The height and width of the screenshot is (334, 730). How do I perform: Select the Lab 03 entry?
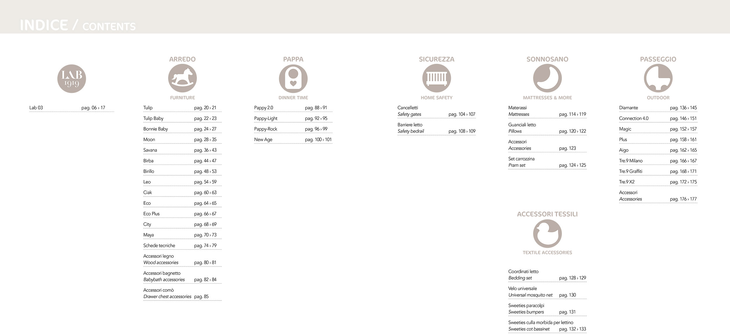coord(72,108)
